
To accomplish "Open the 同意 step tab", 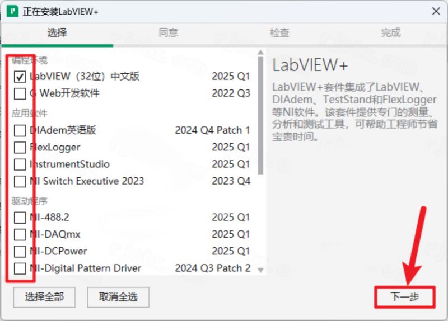I will coord(169,32).
